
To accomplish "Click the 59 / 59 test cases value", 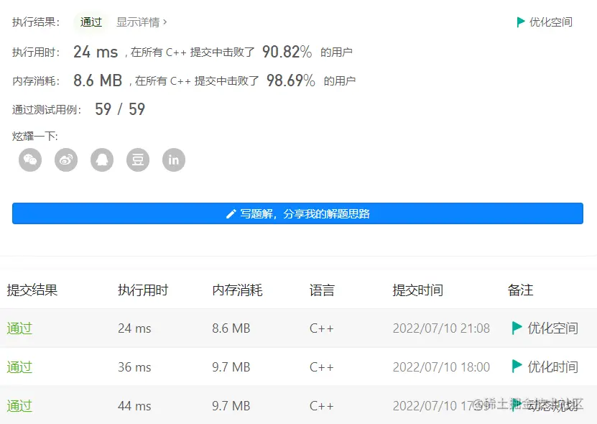I will 120,109.
